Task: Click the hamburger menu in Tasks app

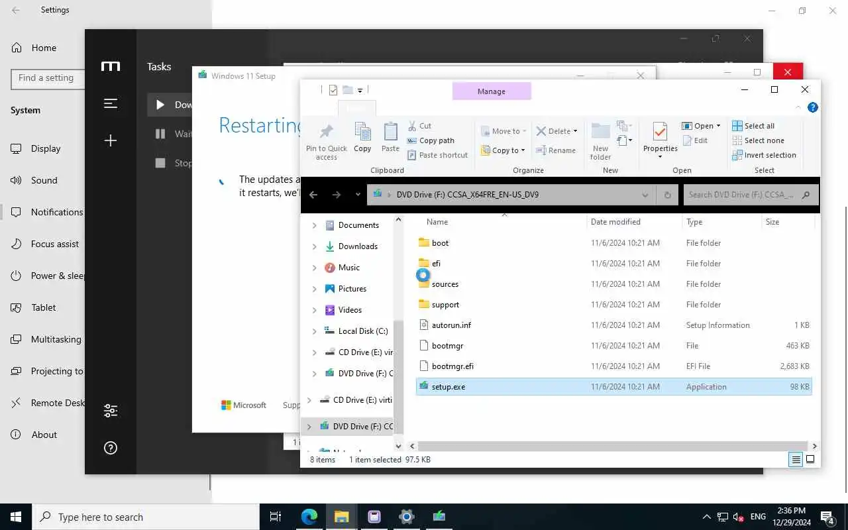Action: (x=111, y=103)
